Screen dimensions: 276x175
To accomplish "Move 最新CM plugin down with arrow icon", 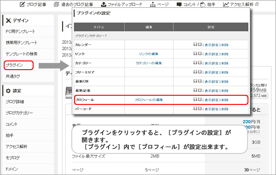I will pos(200,81).
